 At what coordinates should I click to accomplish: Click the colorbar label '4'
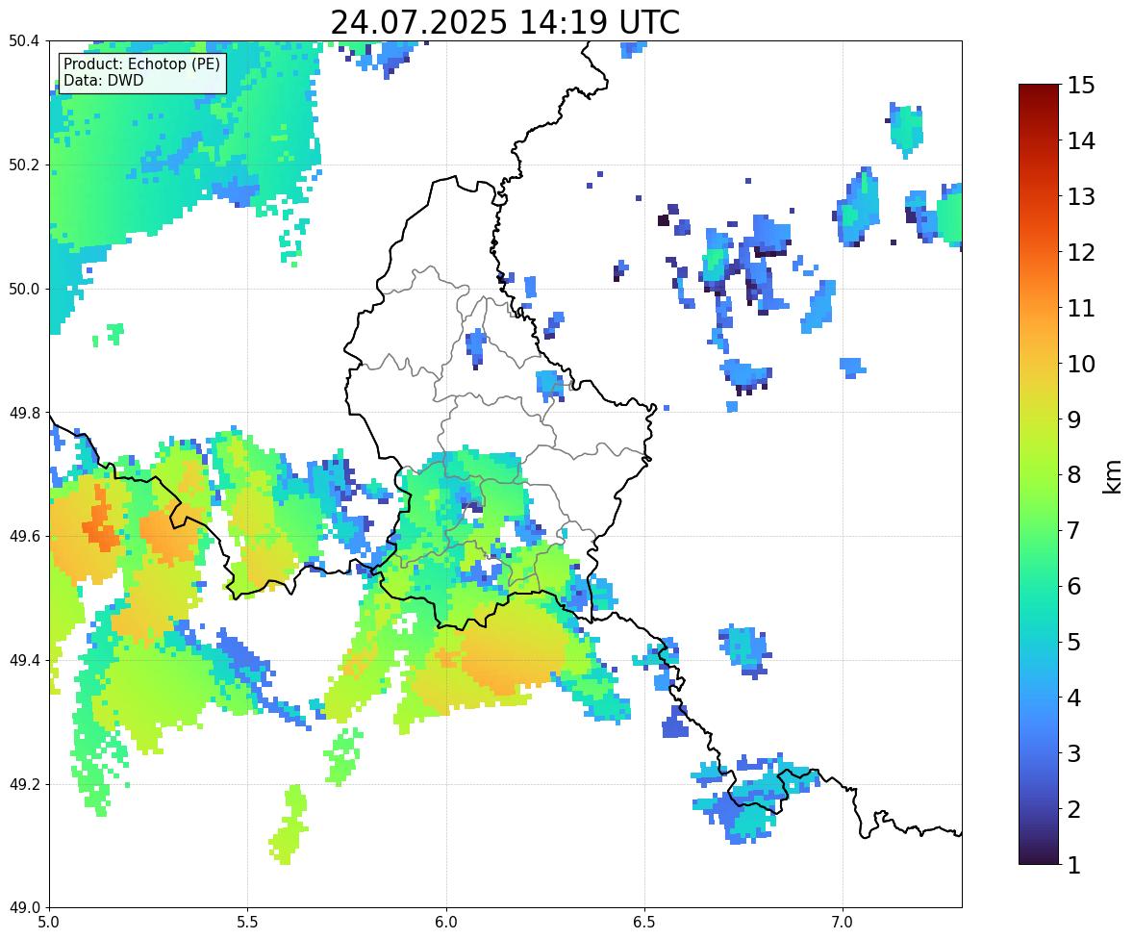(x=1074, y=698)
